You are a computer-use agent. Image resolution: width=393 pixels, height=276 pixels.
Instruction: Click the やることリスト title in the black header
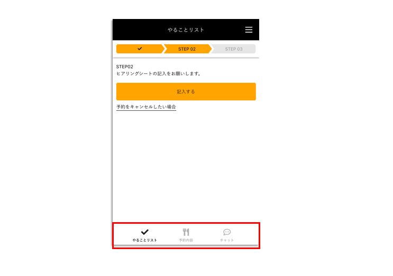(x=186, y=30)
